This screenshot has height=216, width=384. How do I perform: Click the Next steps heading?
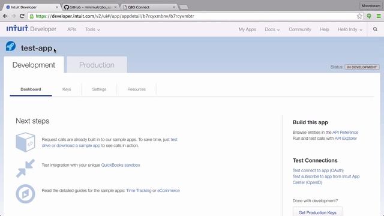32,121
